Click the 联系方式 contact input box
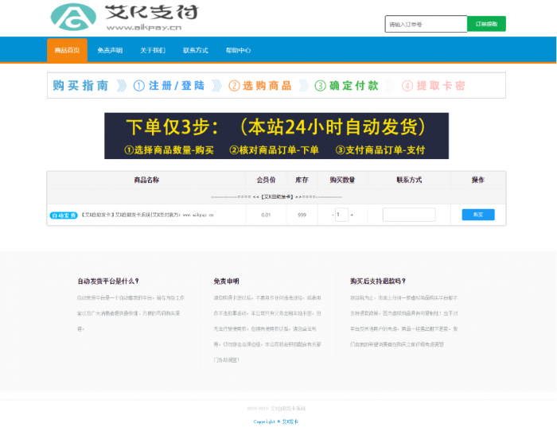Image resolution: width=557 pixels, height=427 pixels. [409, 215]
